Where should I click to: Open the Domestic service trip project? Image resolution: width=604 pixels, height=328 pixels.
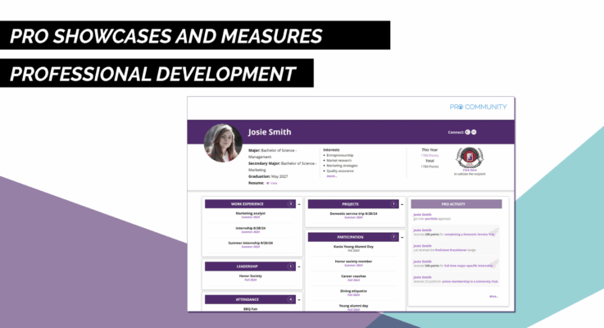(353, 213)
